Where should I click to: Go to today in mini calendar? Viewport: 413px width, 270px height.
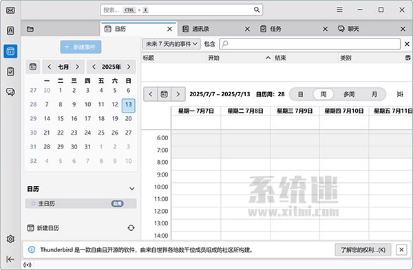tap(33, 67)
